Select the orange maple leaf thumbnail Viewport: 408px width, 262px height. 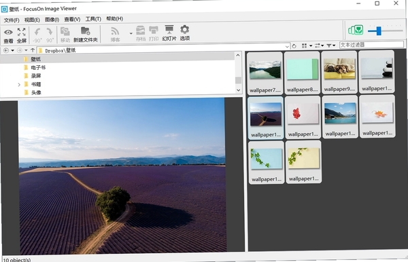point(377,116)
